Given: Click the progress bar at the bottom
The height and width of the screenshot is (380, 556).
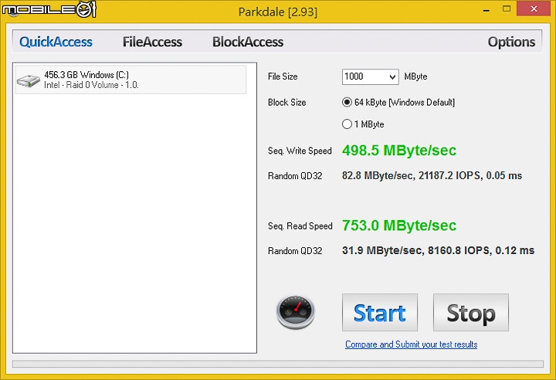Looking at the screenshot, I should point(278,364).
